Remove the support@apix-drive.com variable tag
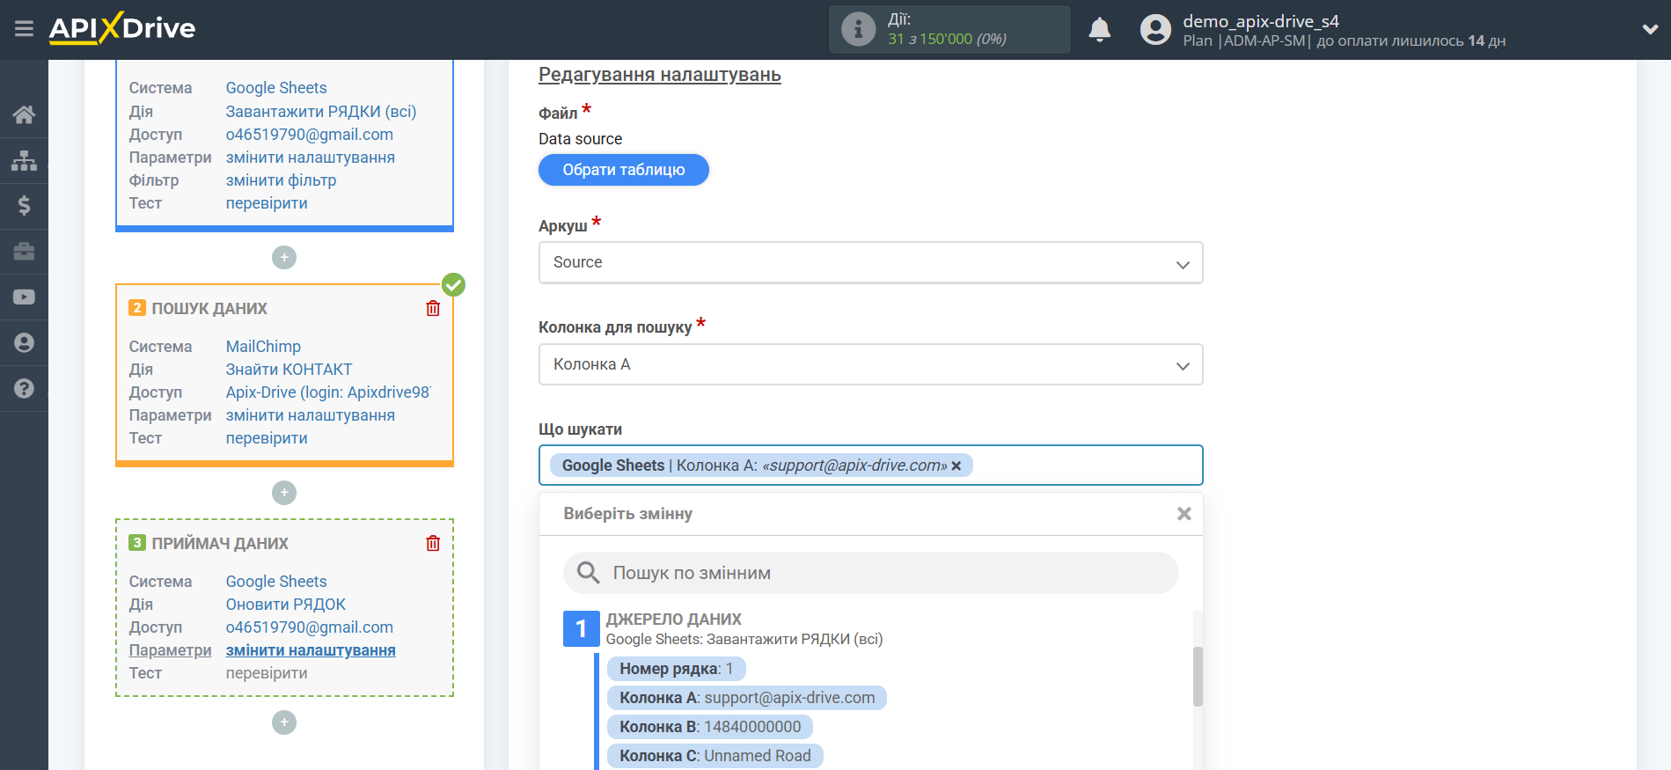 point(956,466)
